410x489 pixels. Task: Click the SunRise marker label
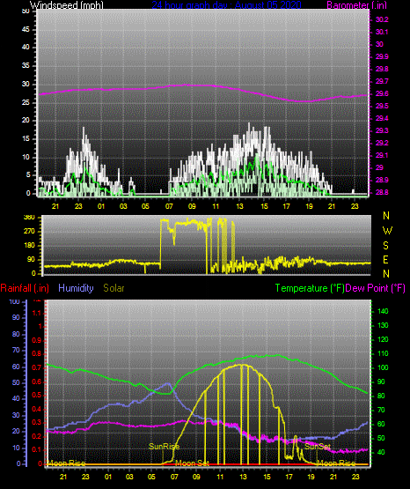point(164,447)
